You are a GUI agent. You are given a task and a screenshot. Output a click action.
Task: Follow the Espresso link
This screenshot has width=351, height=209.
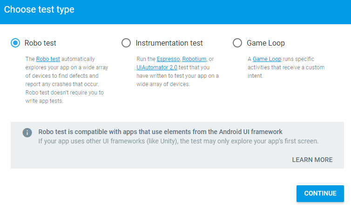click(168, 59)
